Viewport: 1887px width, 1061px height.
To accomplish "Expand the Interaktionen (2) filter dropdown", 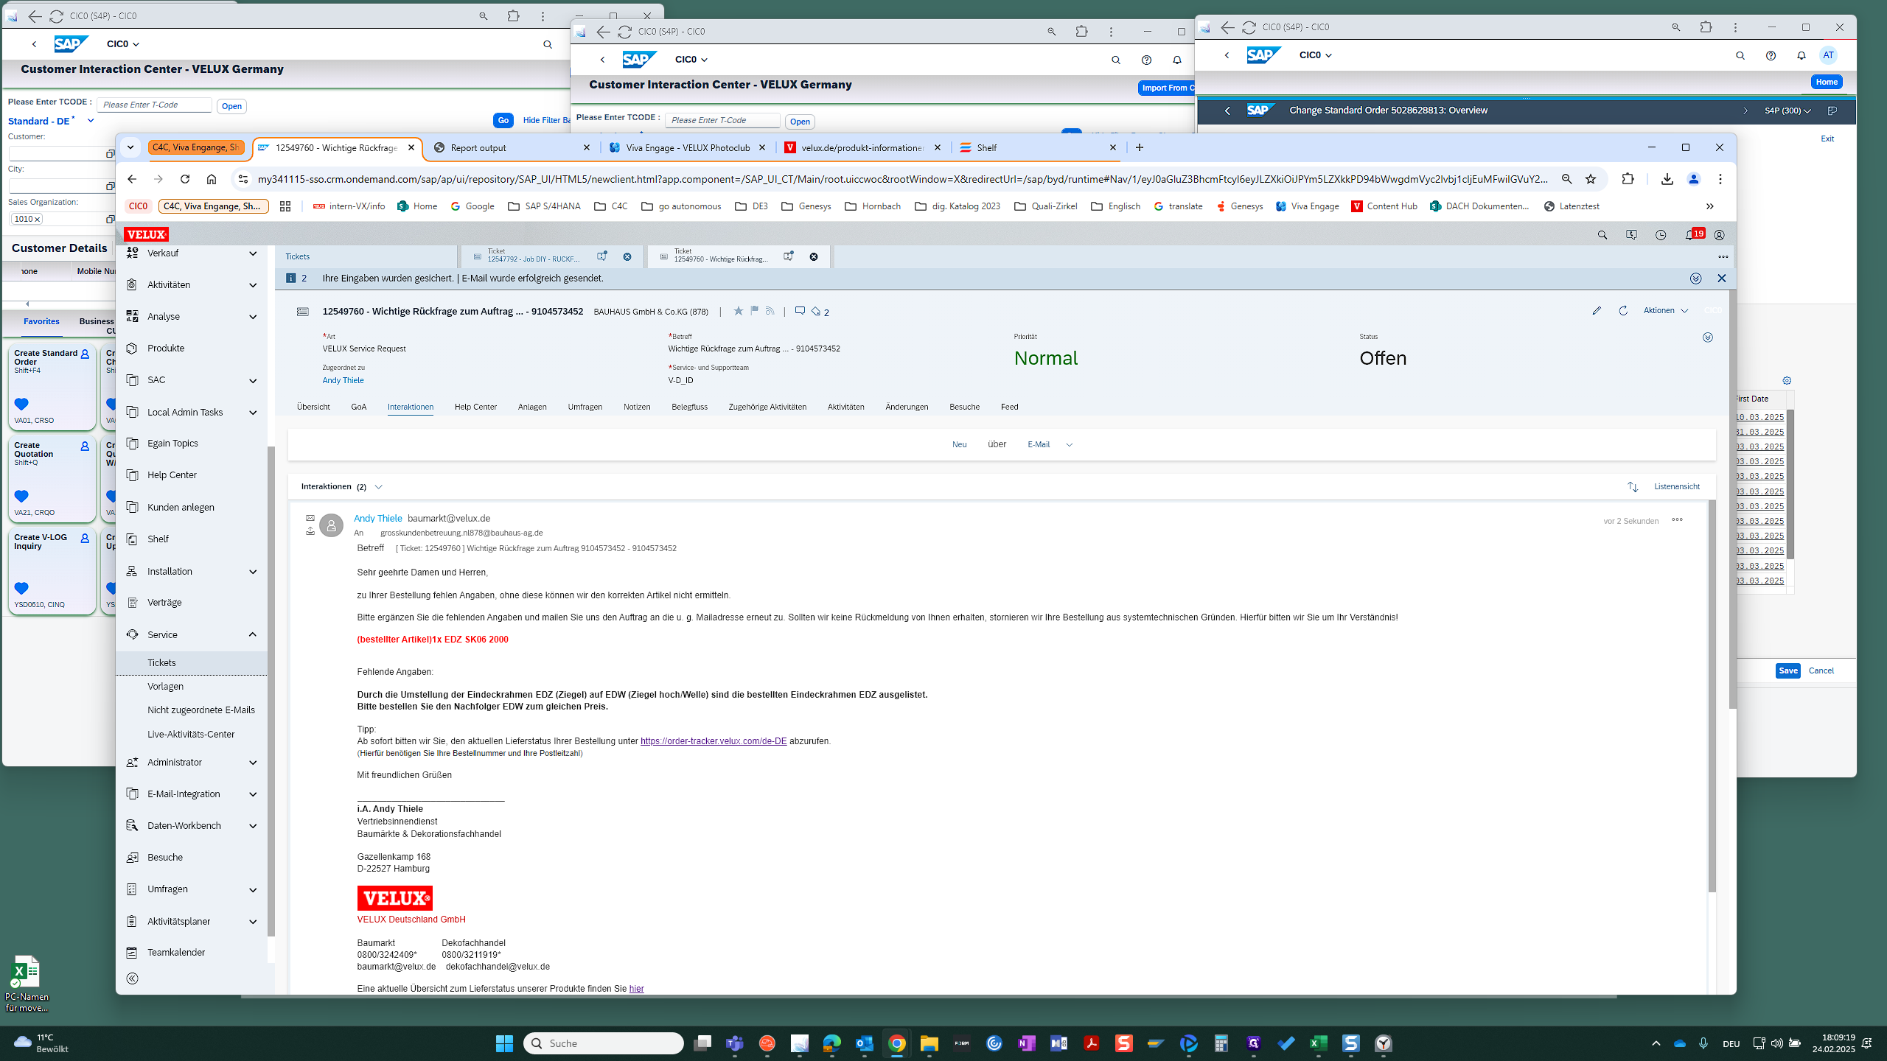I will click(379, 487).
